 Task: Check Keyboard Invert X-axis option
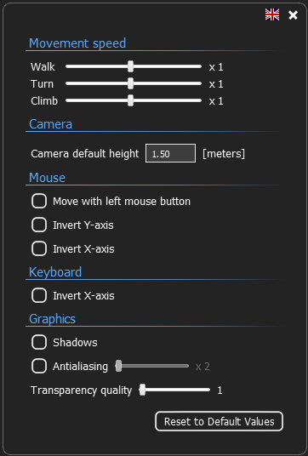39,295
